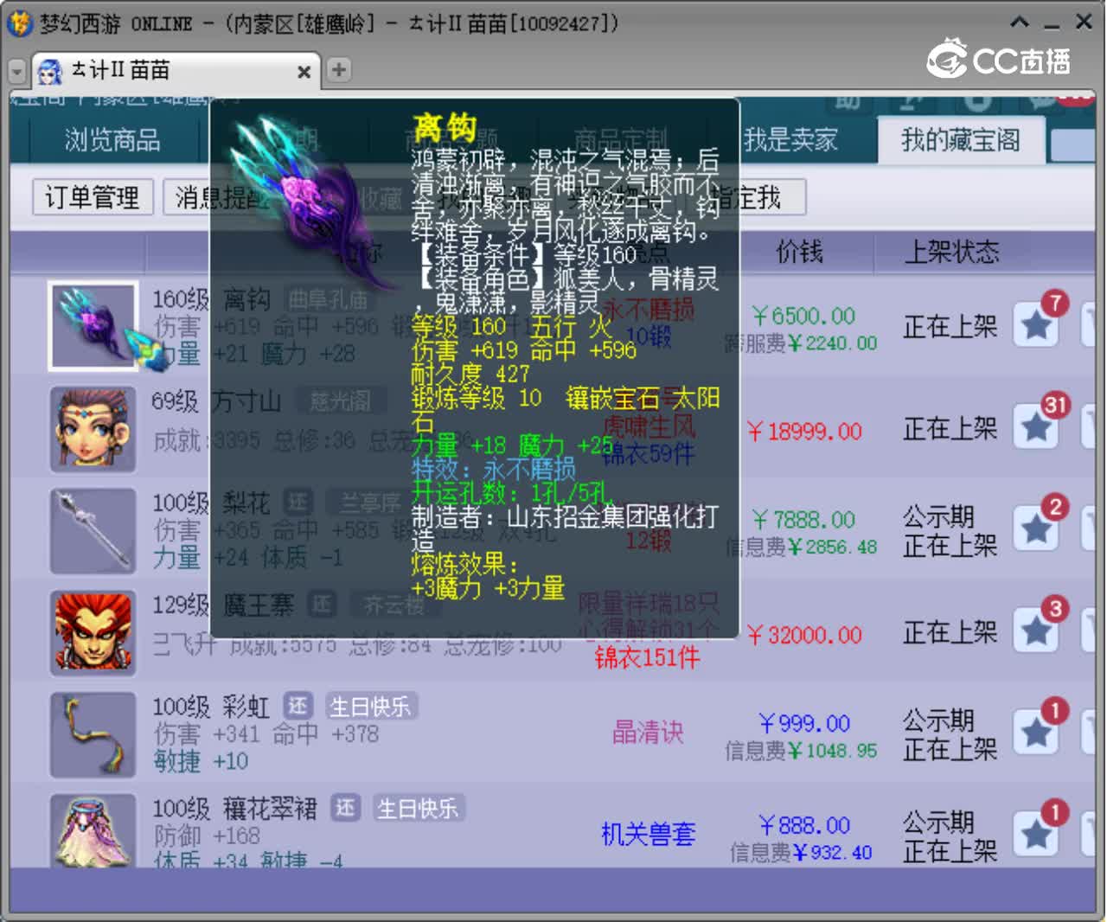Image resolution: width=1107 pixels, height=922 pixels.
Task: Click price ￥32000.00
Action: tap(804, 636)
